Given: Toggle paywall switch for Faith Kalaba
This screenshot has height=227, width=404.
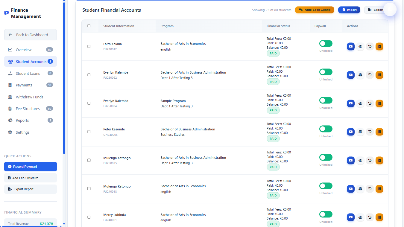Looking at the screenshot, I should tap(326, 44).
